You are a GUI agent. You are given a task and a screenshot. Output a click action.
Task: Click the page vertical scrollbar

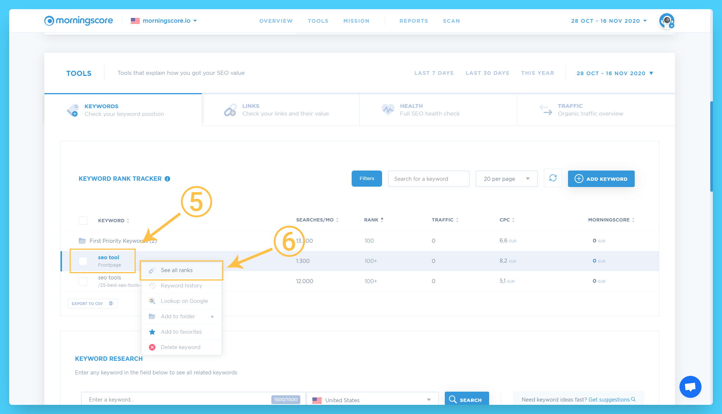coord(711,147)
